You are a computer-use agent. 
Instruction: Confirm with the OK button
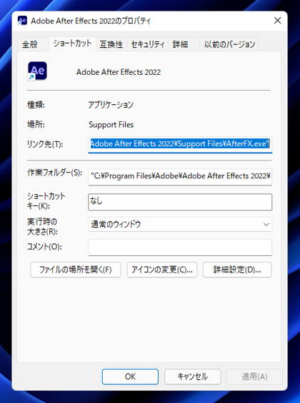[130, 377]
